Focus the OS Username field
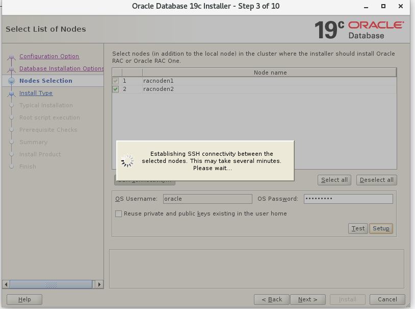 tap(207, 199)
